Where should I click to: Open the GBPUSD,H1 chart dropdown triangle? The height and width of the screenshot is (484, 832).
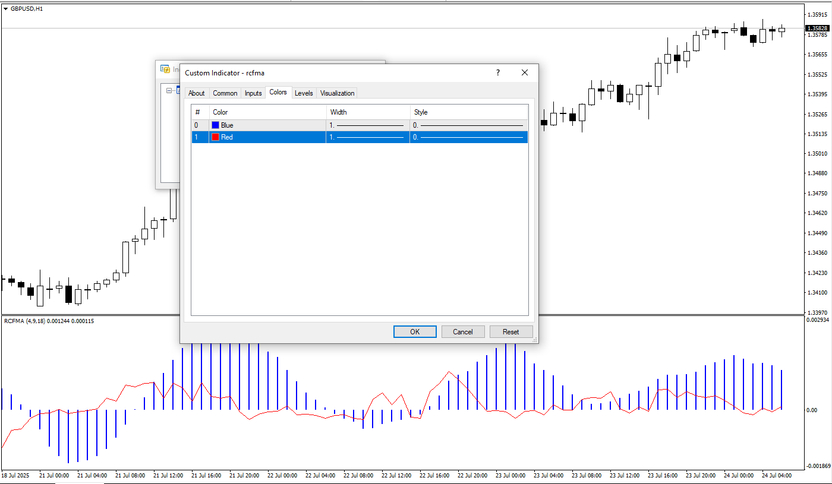(6, 9)
